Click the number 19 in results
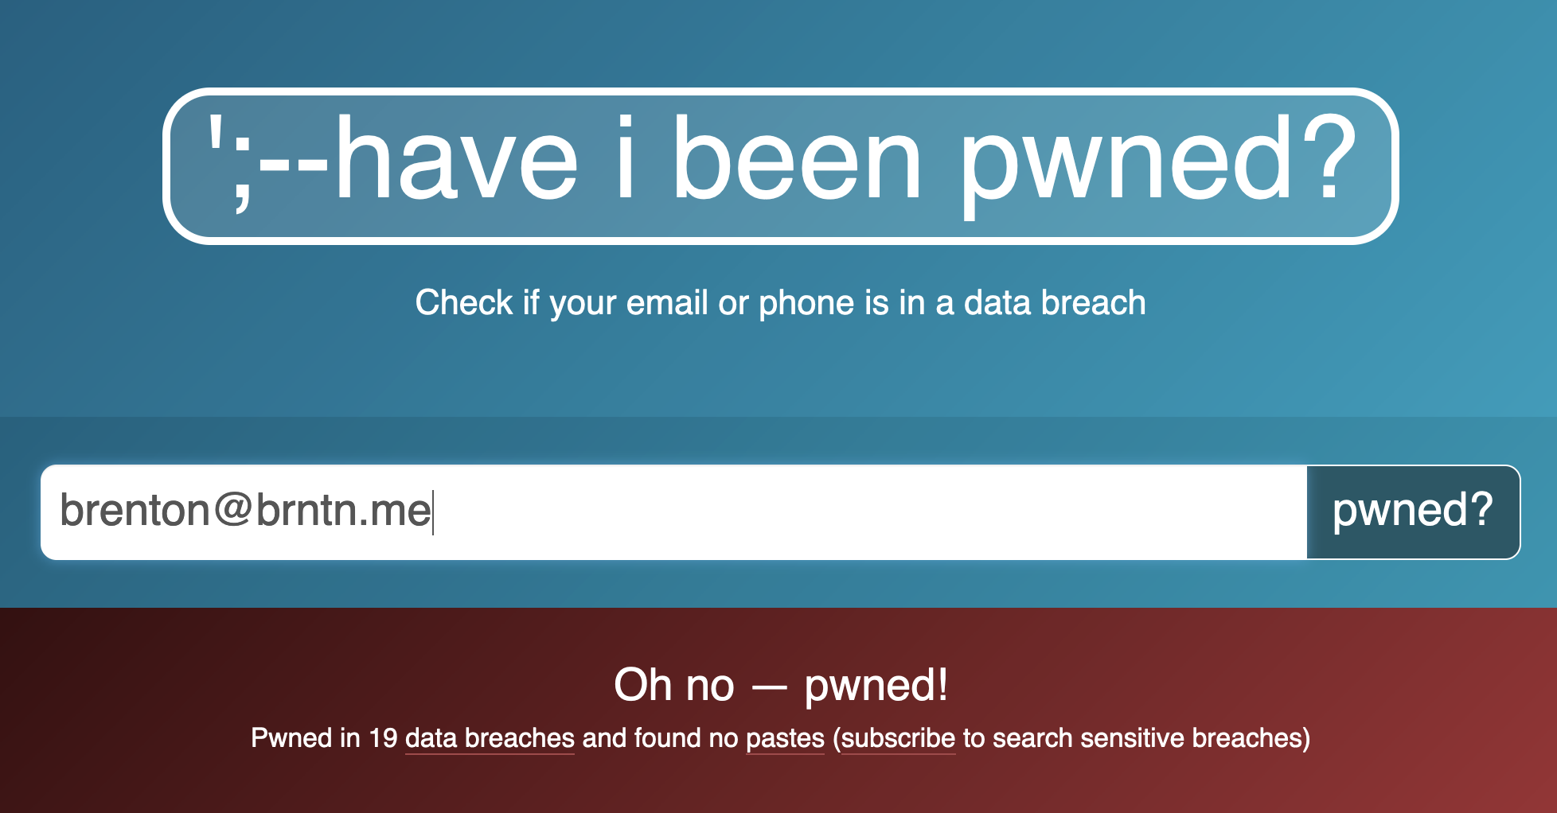Viewport: 1557px width, 813px height. pyautogui.click(x=383, y=738)
